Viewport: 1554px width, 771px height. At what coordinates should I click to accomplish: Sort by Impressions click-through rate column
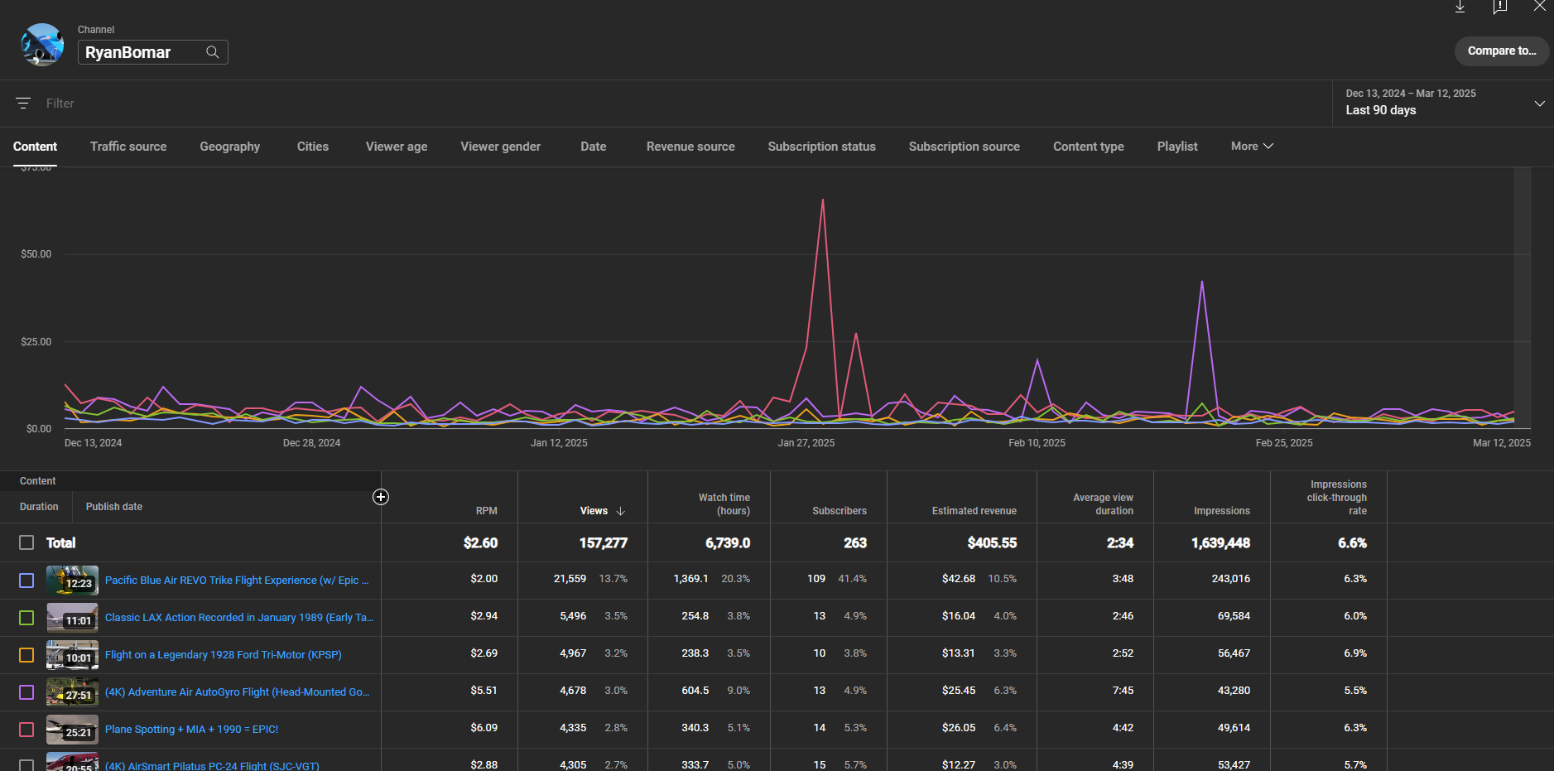pyautogui.click(x=1337, y=498)
